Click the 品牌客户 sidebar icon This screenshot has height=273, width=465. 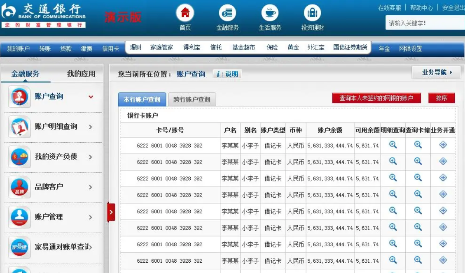20,187
